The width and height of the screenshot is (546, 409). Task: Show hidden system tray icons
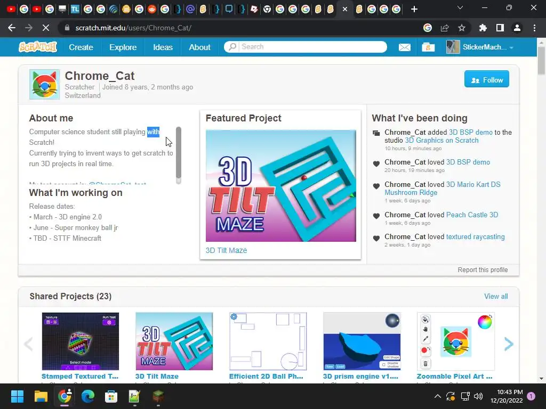coord(438,396)
